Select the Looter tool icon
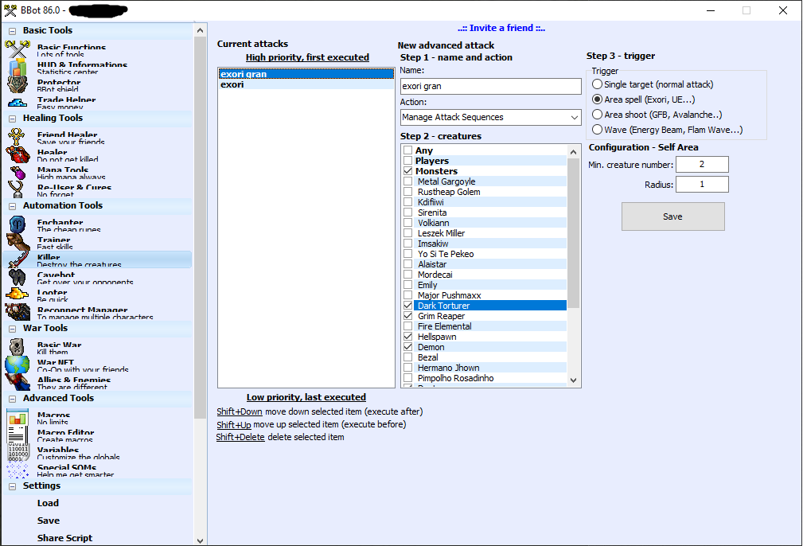 pyautogui.click(x=18, y=295)
